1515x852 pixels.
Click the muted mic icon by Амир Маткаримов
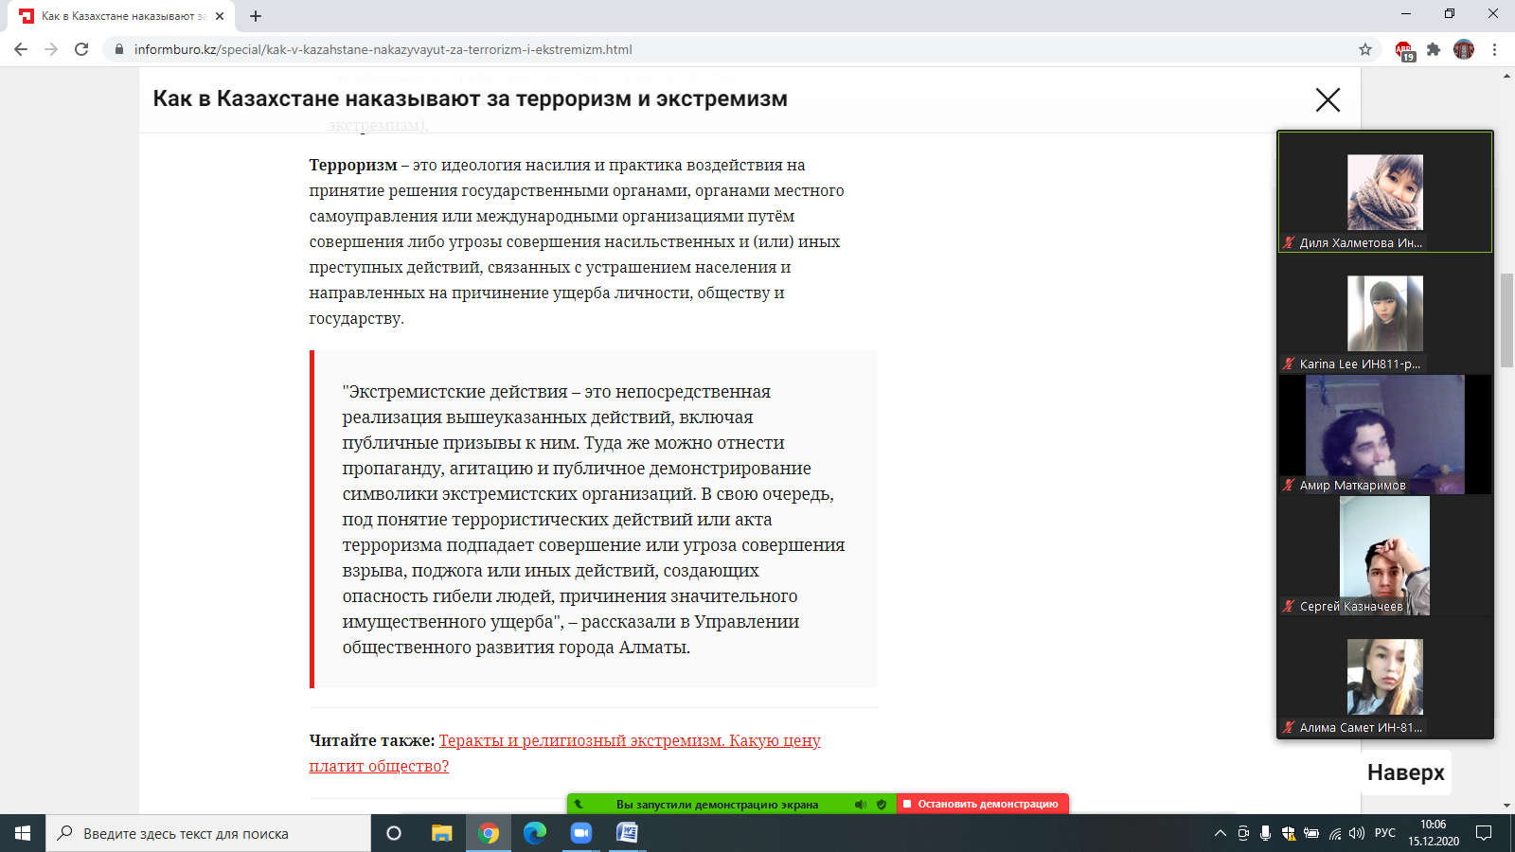click(x=1289, y=485)
